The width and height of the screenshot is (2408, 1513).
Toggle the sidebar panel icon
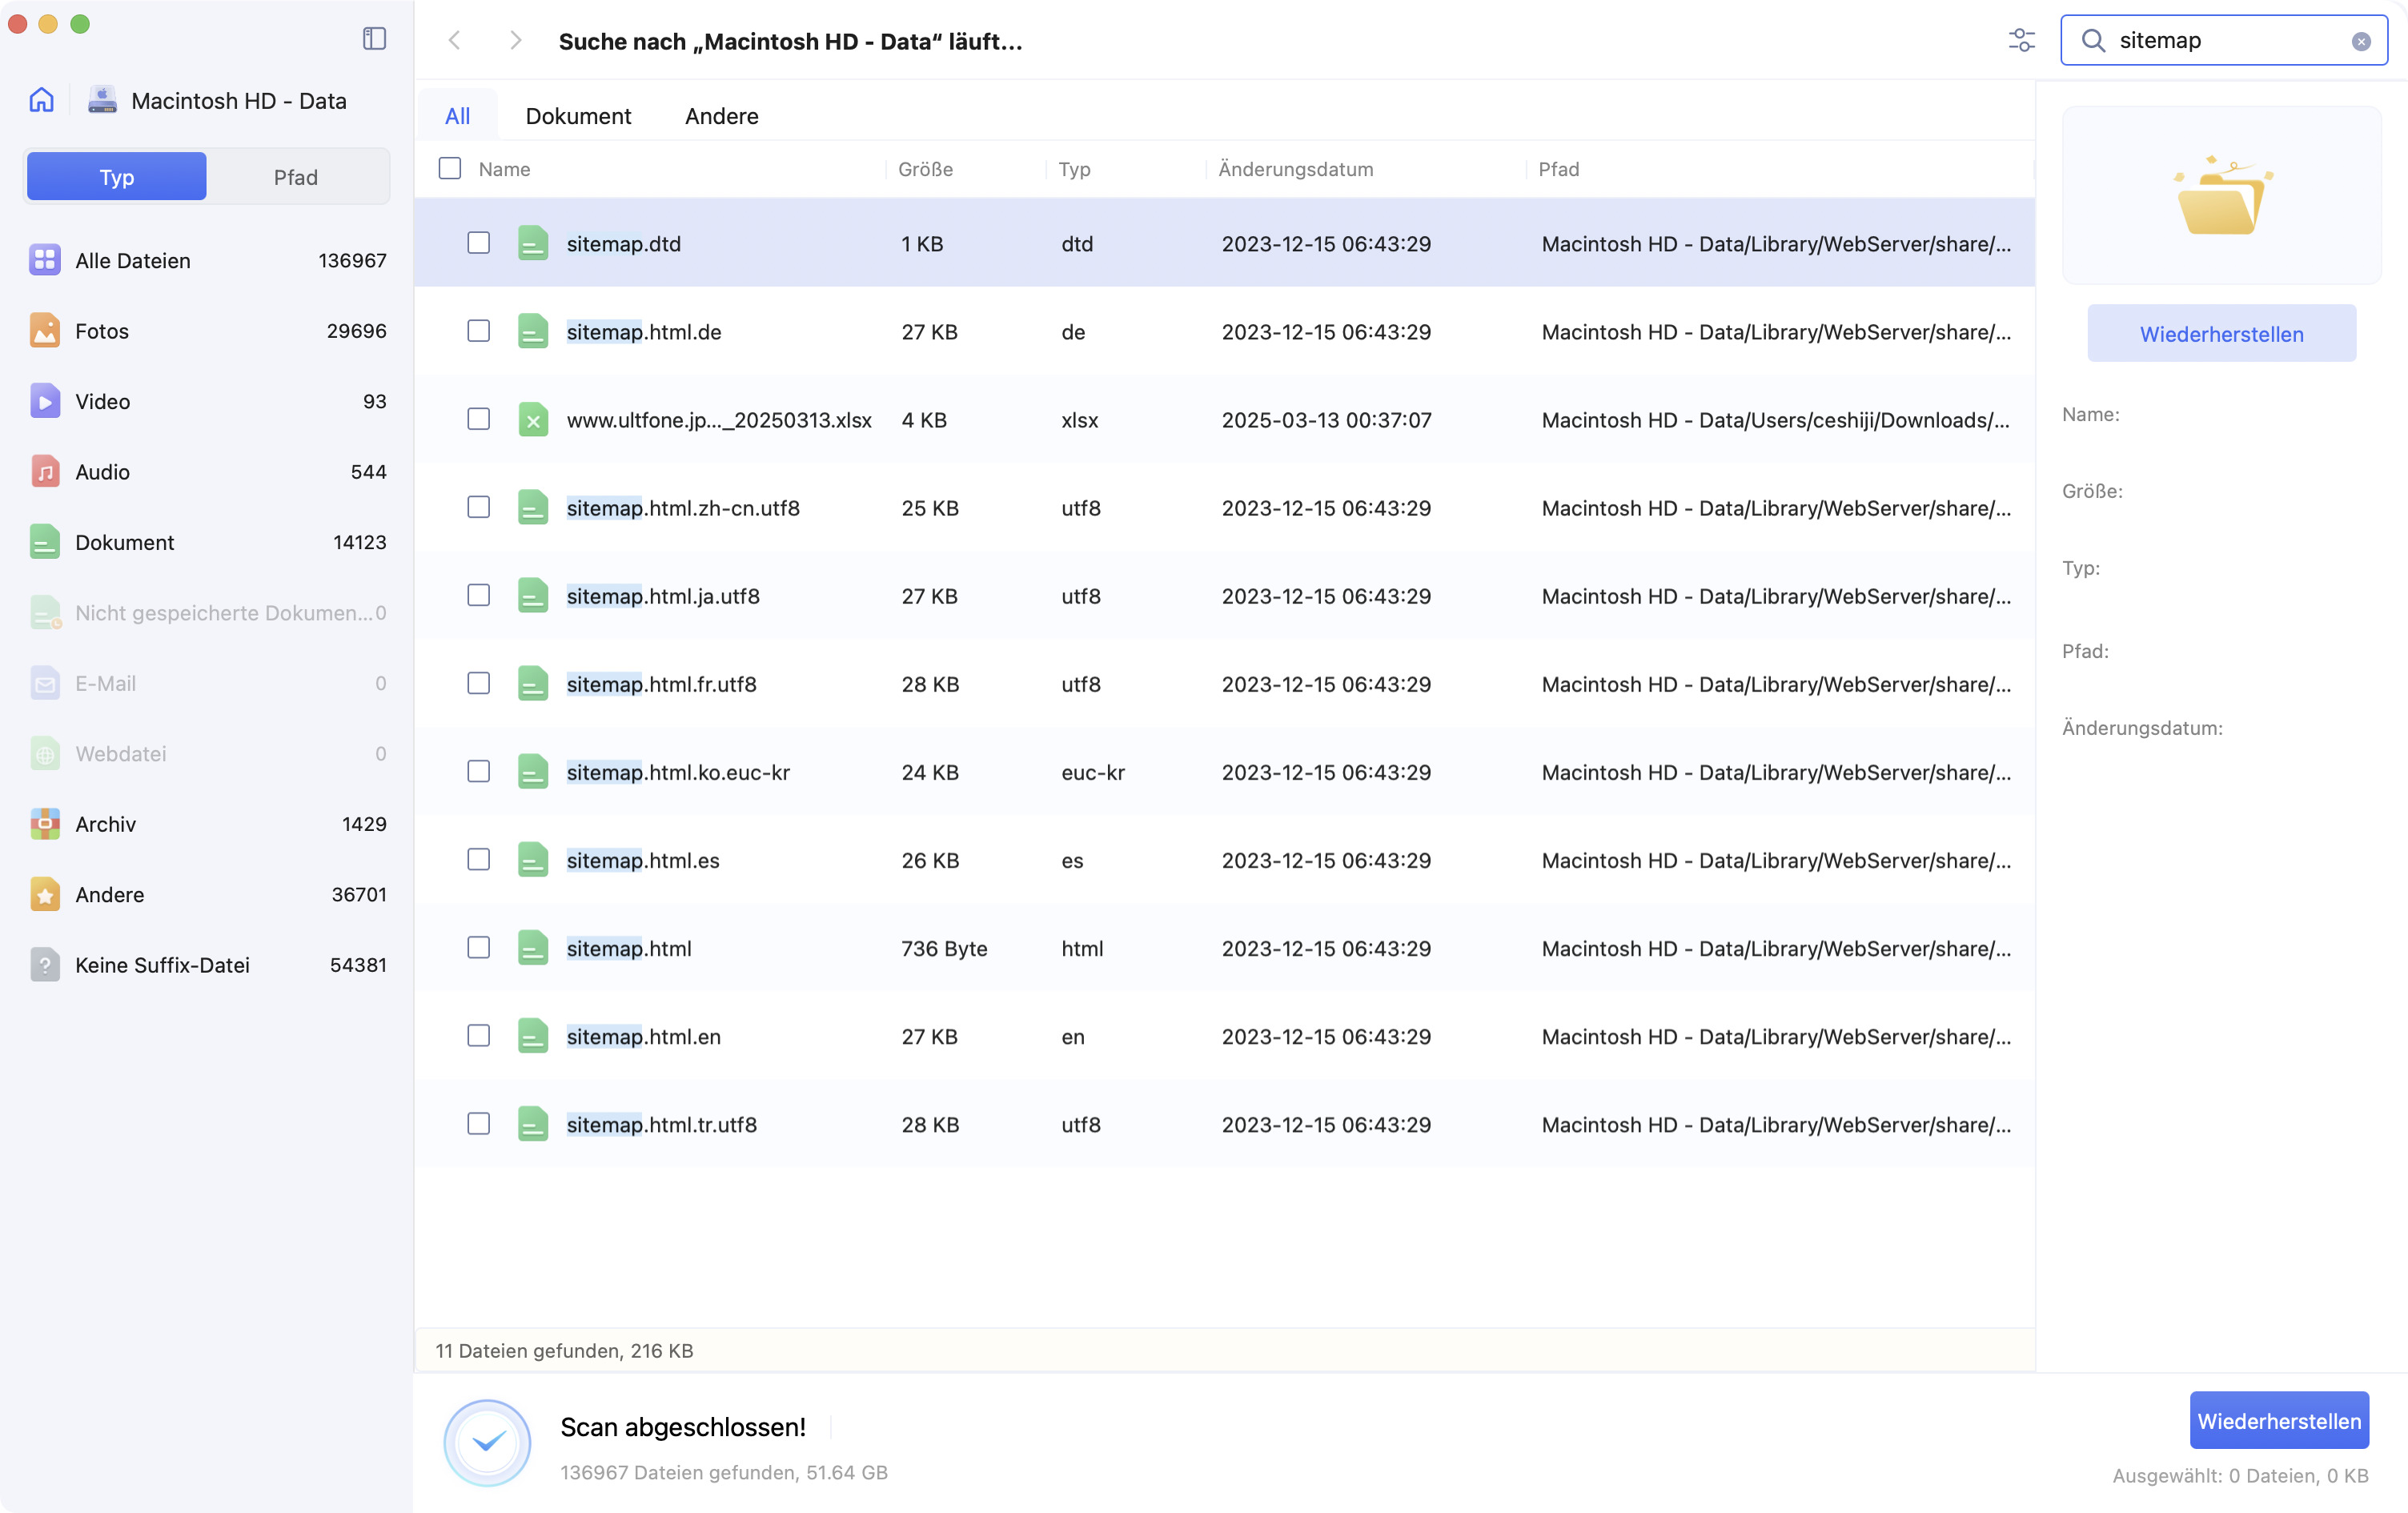(374, 39)
